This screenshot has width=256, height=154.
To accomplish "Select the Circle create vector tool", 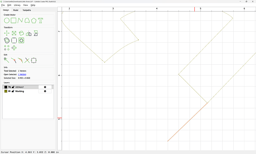I will tap(6, 20).
